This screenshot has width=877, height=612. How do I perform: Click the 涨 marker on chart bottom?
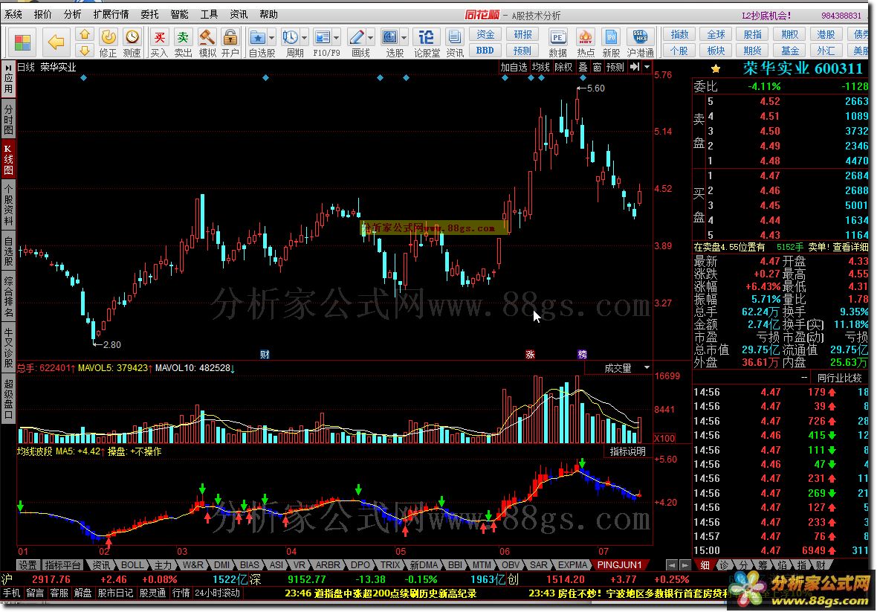(530, 354)
